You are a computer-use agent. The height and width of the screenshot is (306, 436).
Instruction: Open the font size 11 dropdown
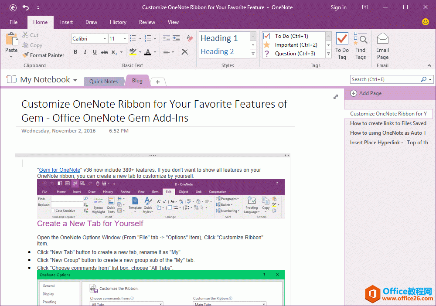pos(125,39)
